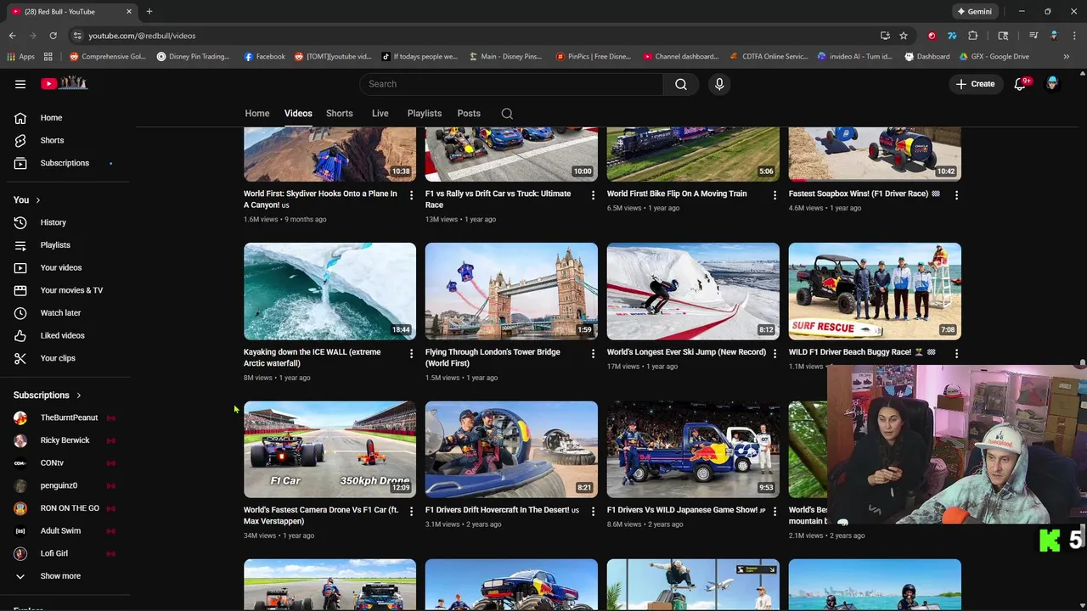Select the channel Videos tab
Image resolution: width=1087 pixels, height=611 pixels.
point(298,114)
